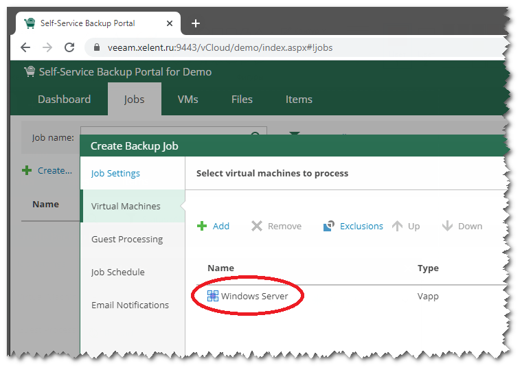Reload the page with refresh icon

[x=69, y=47]
